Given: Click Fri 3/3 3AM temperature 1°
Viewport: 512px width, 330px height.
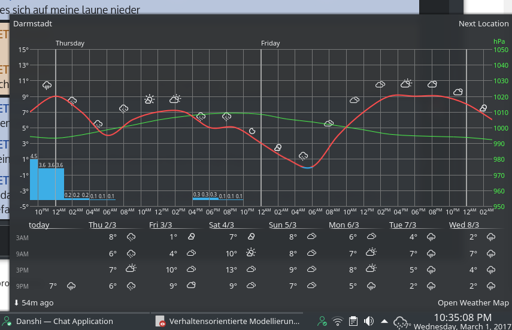Looking at the screenshot, I should [173, 237].
